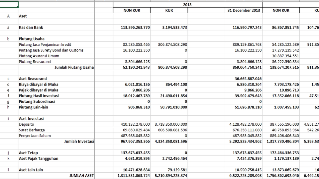Click 'Piutang Jasa Penjaminan kredit' row label
This screenshot has width=319, height=179.
[56, 44]
